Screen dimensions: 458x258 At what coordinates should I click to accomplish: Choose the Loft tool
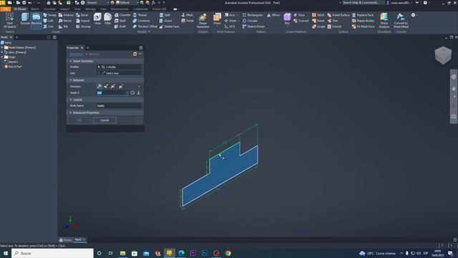pos(49,21)
